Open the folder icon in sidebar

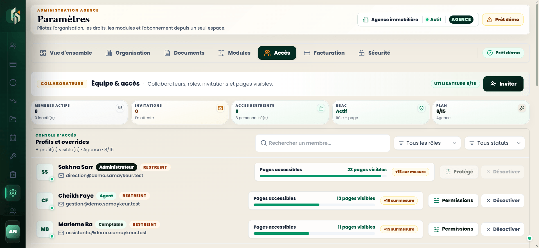[x=13, y=119]
